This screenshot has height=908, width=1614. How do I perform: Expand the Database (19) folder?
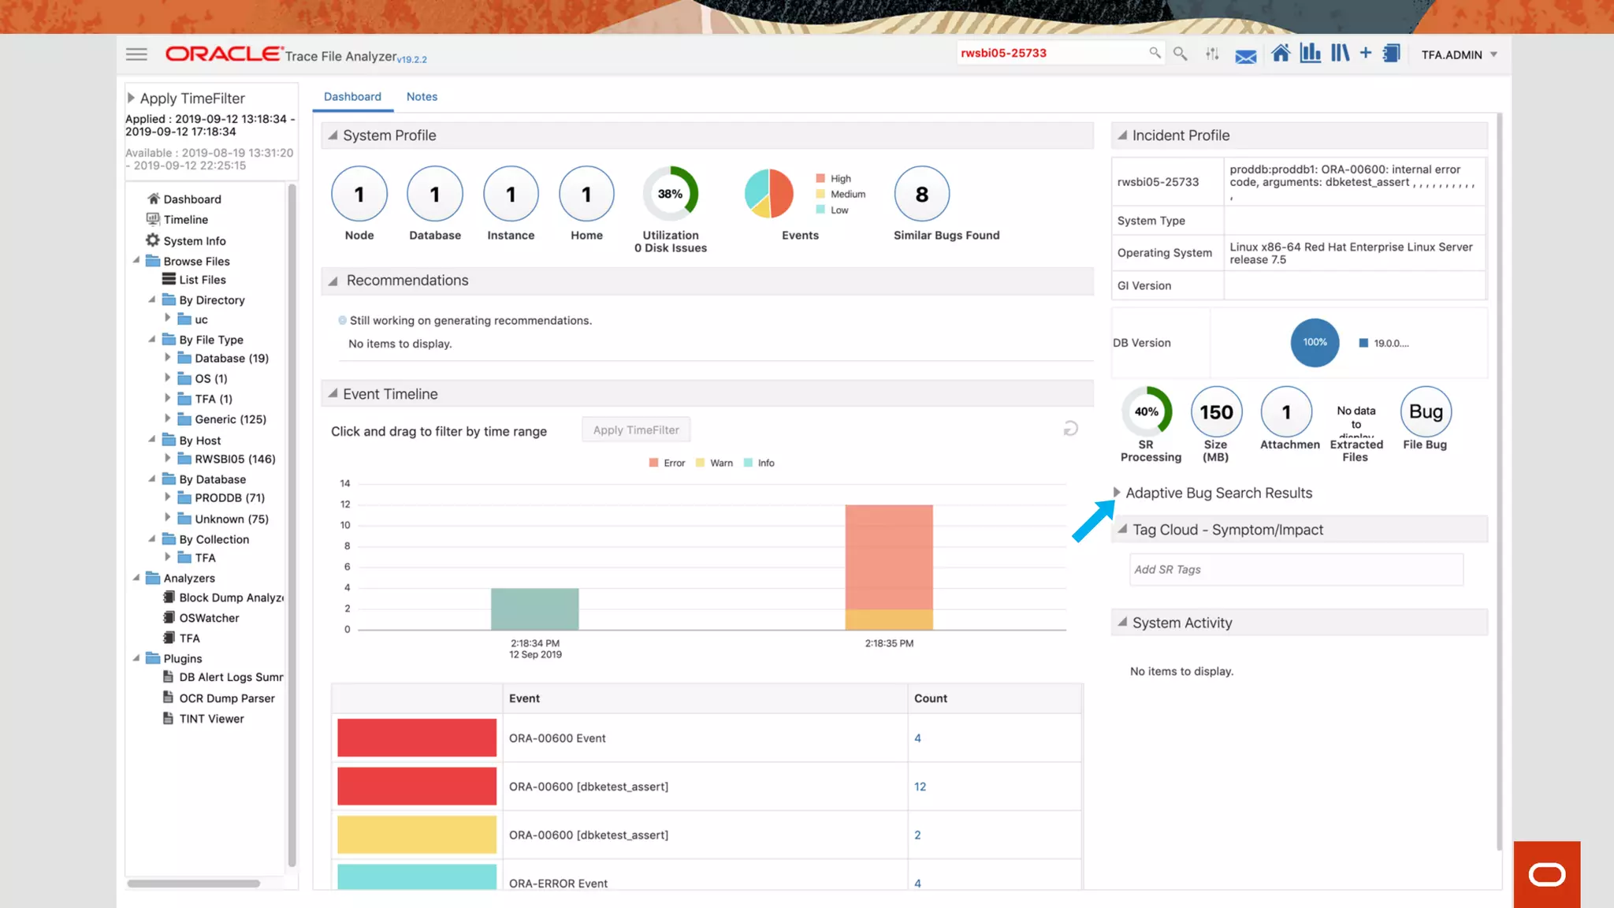click(167, 358)
